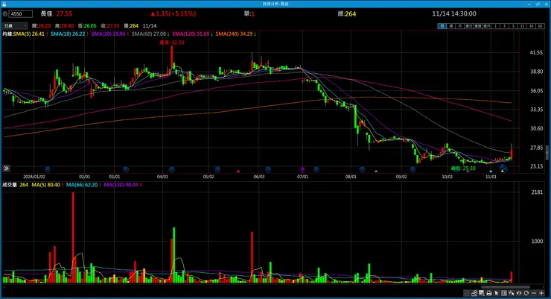Click the plus icon beside stock code field
Screen dimensions: 551x299
click(4, 14)
